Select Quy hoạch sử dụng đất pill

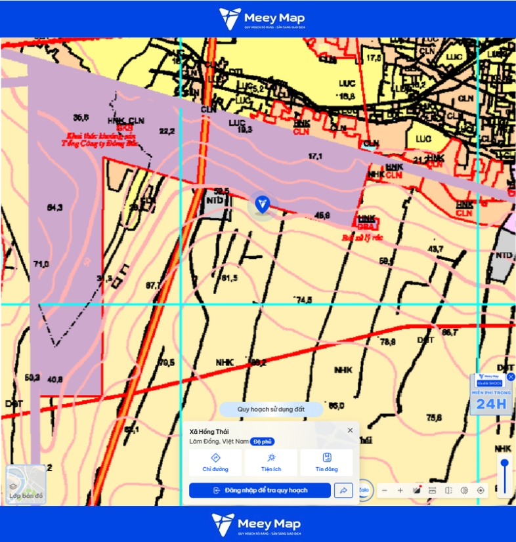click(271, 409)
